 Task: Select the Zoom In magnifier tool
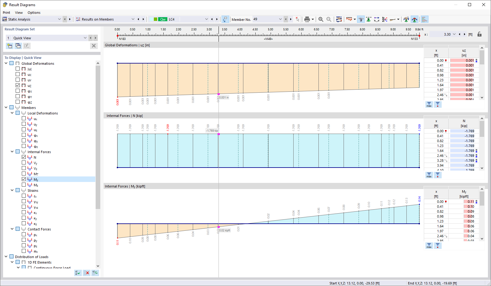[321, 19]
